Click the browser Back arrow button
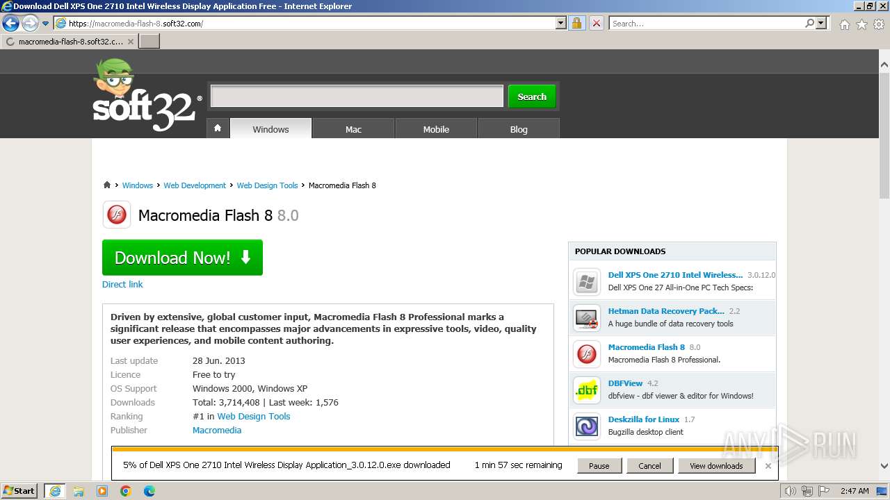The image size is (890, 500). [10, 23]
